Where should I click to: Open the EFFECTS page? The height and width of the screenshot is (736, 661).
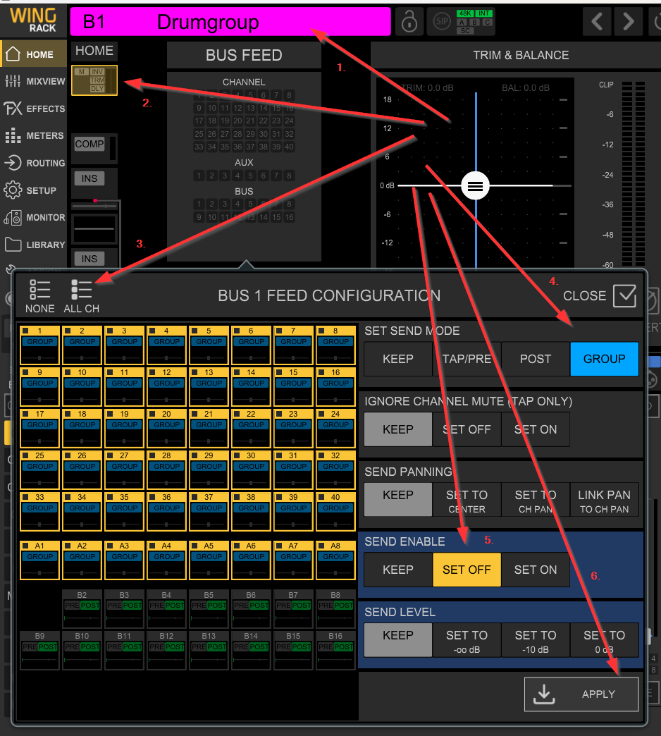[35, 109]
